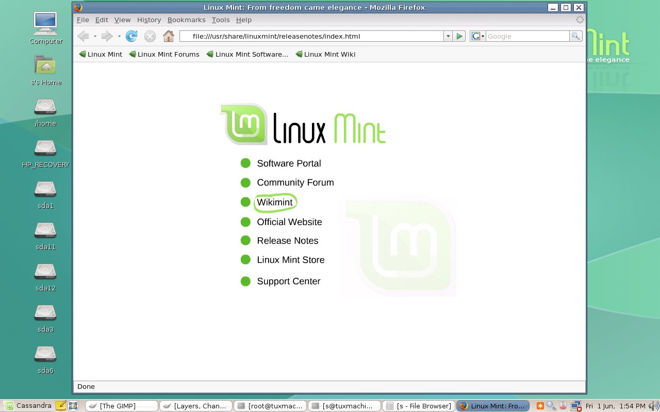Image resolution: width=660 pixels, height=412 pixels.
Task: Open the History menu
Action: coord(149,20)
